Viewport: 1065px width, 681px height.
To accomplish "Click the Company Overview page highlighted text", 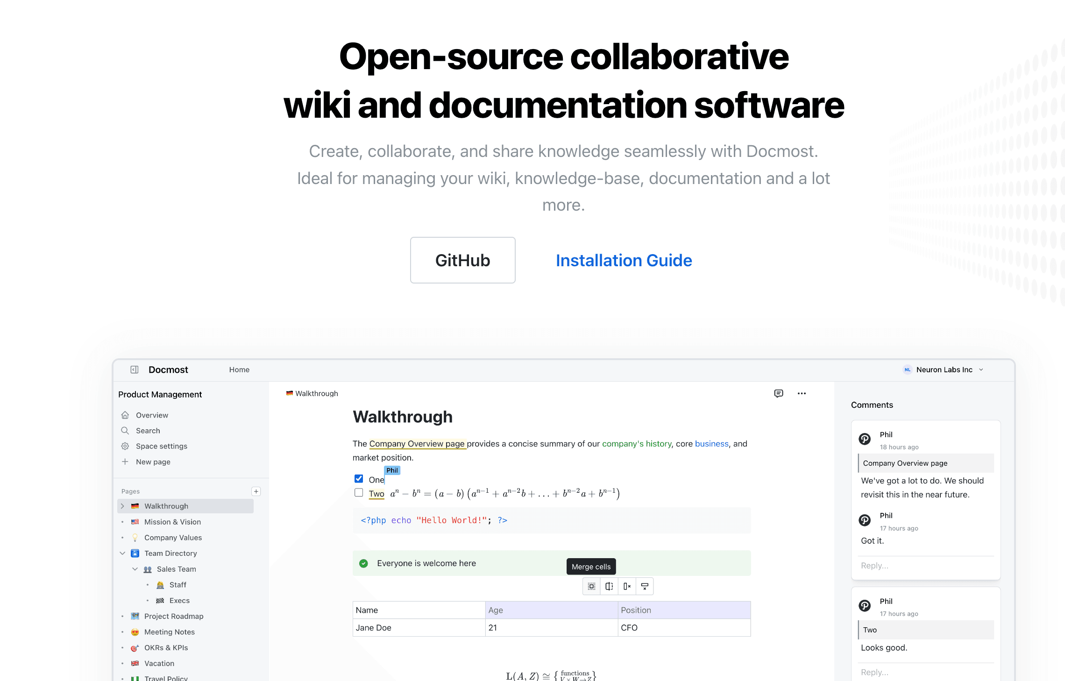I will click(418, 444).
